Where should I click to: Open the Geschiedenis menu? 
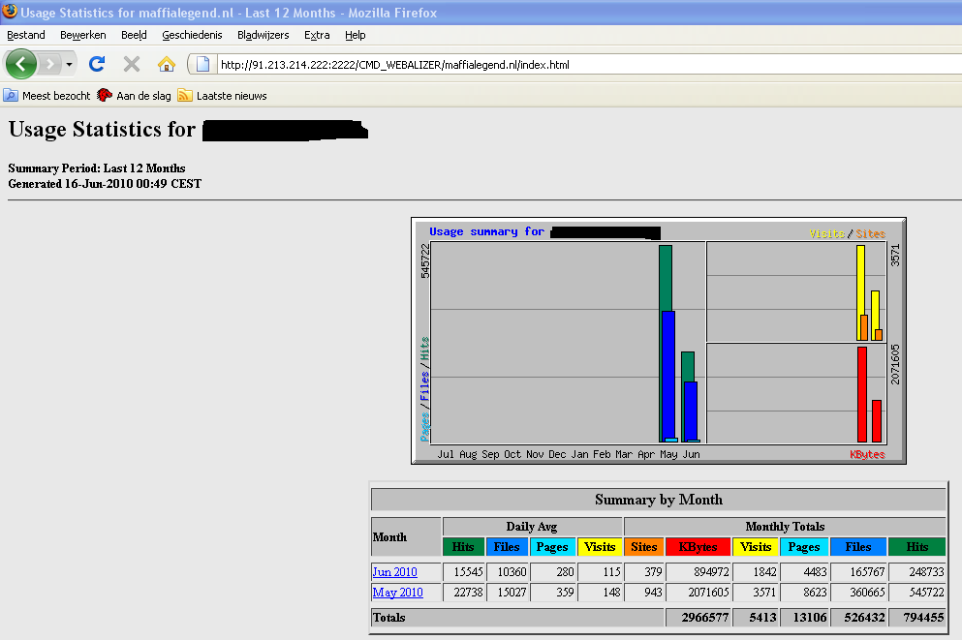pos(192,35)
